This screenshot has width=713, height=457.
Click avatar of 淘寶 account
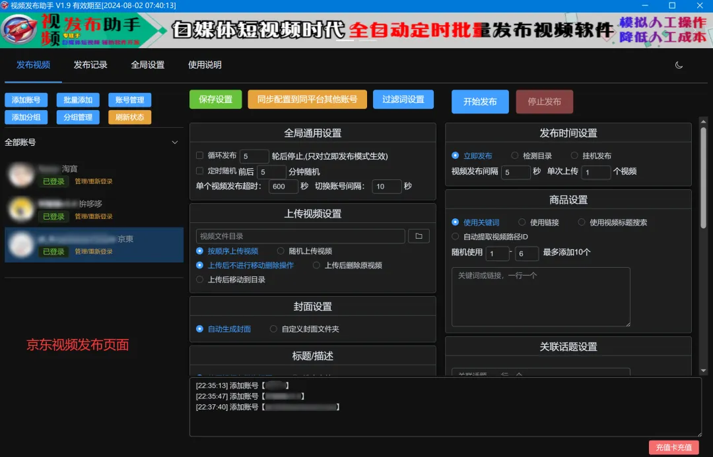tap(21, 175)
